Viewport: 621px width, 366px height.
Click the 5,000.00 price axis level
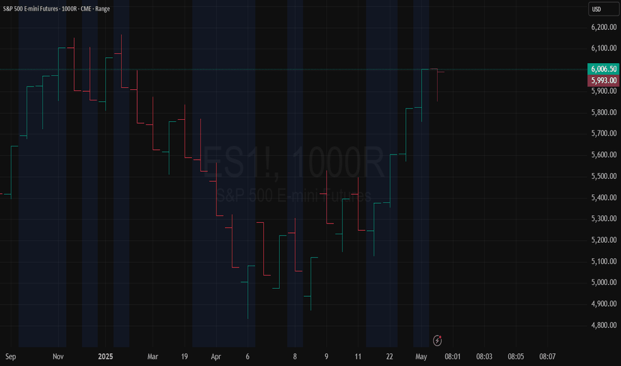point(604,283)
